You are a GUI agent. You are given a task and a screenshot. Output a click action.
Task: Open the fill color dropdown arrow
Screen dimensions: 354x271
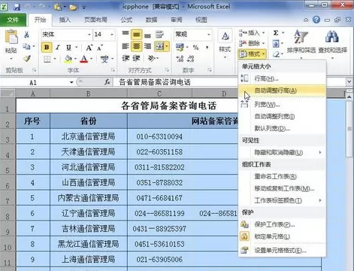click(x=75, y=59)
